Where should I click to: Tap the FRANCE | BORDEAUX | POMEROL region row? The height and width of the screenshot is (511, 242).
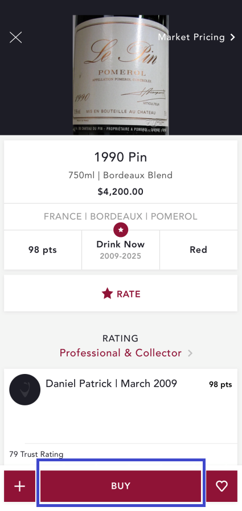point(121,217)
